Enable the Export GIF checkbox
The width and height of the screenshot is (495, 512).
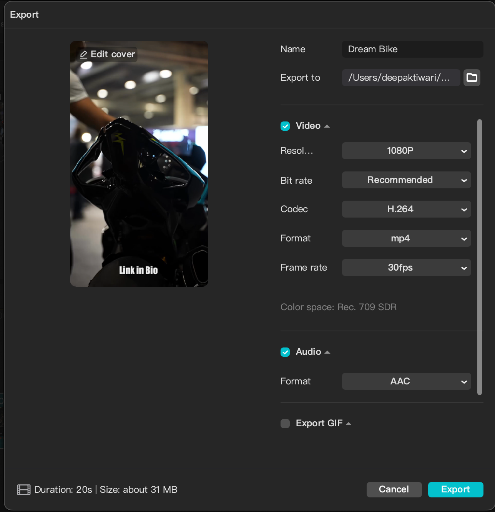(285, 424)
